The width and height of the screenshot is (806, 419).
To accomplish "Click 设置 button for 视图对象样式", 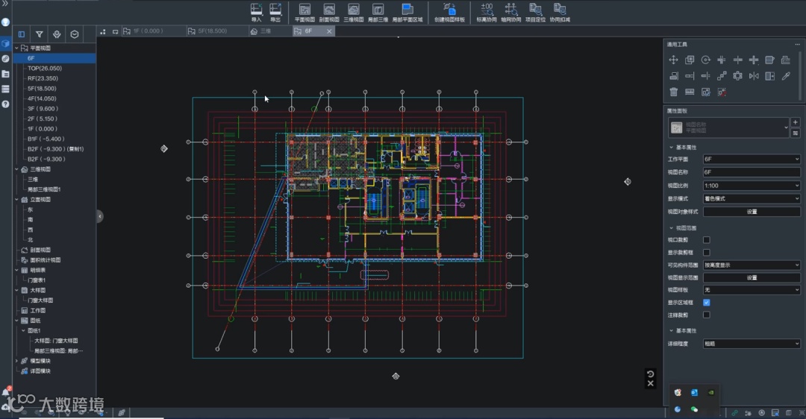I will click(x=751, y=212).
